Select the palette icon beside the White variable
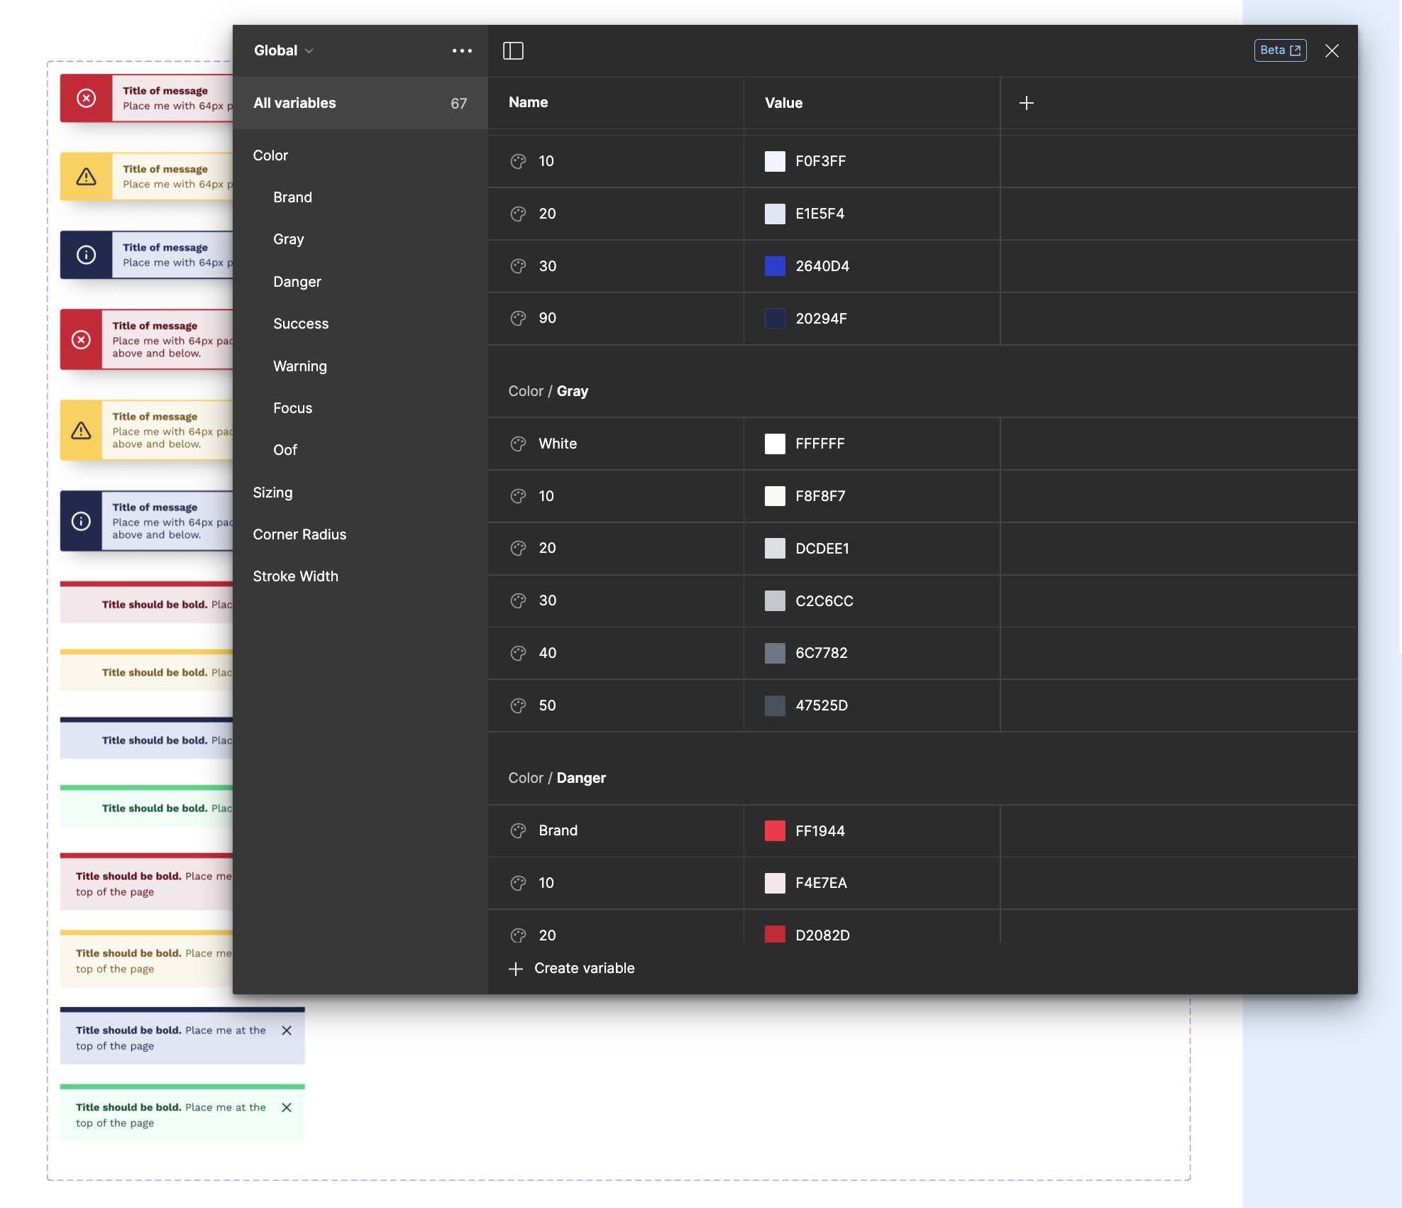The height and width of the screenshot is (1208, 1402). click(x=519, y=444)
